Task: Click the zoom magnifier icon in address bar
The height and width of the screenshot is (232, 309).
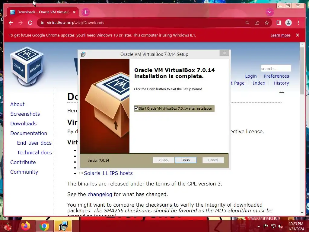Action: (x=247, y=23)
